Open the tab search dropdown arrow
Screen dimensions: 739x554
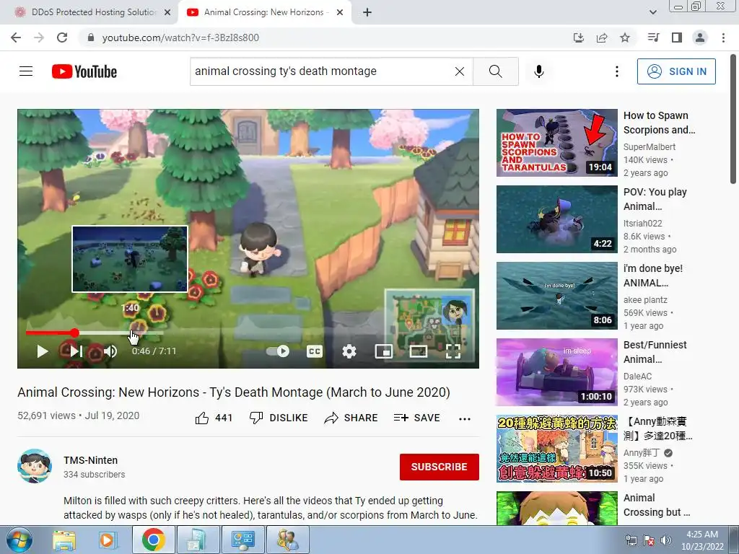click(x=652, y=12)
